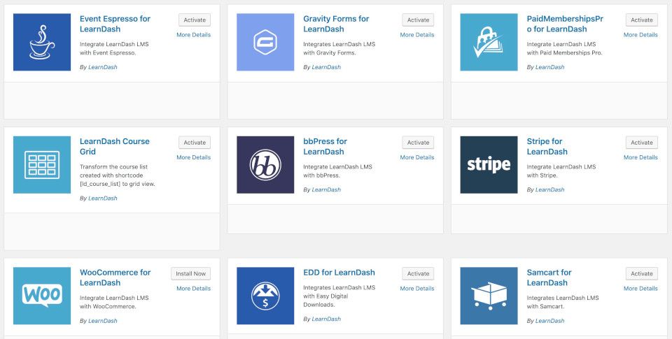Open More Details for bbPress

[417, 157]
